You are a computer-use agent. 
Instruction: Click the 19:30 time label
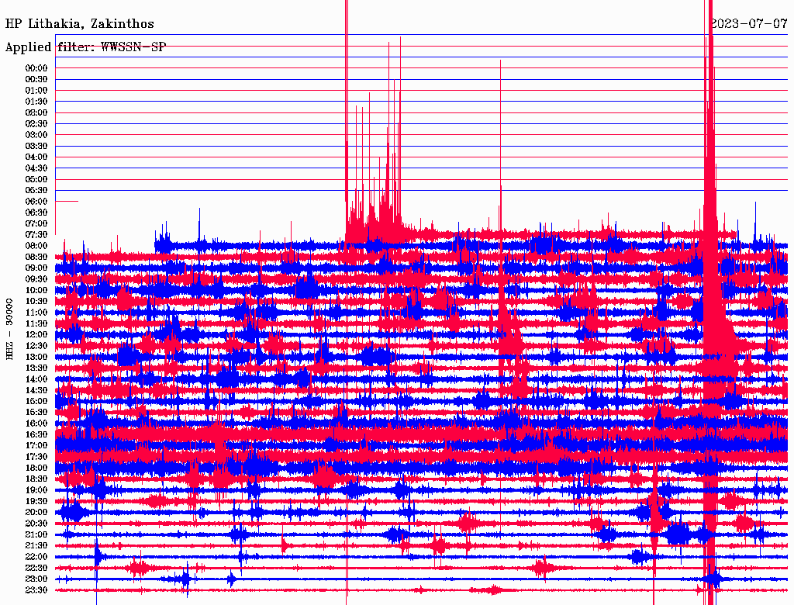(x=36, y=502)
